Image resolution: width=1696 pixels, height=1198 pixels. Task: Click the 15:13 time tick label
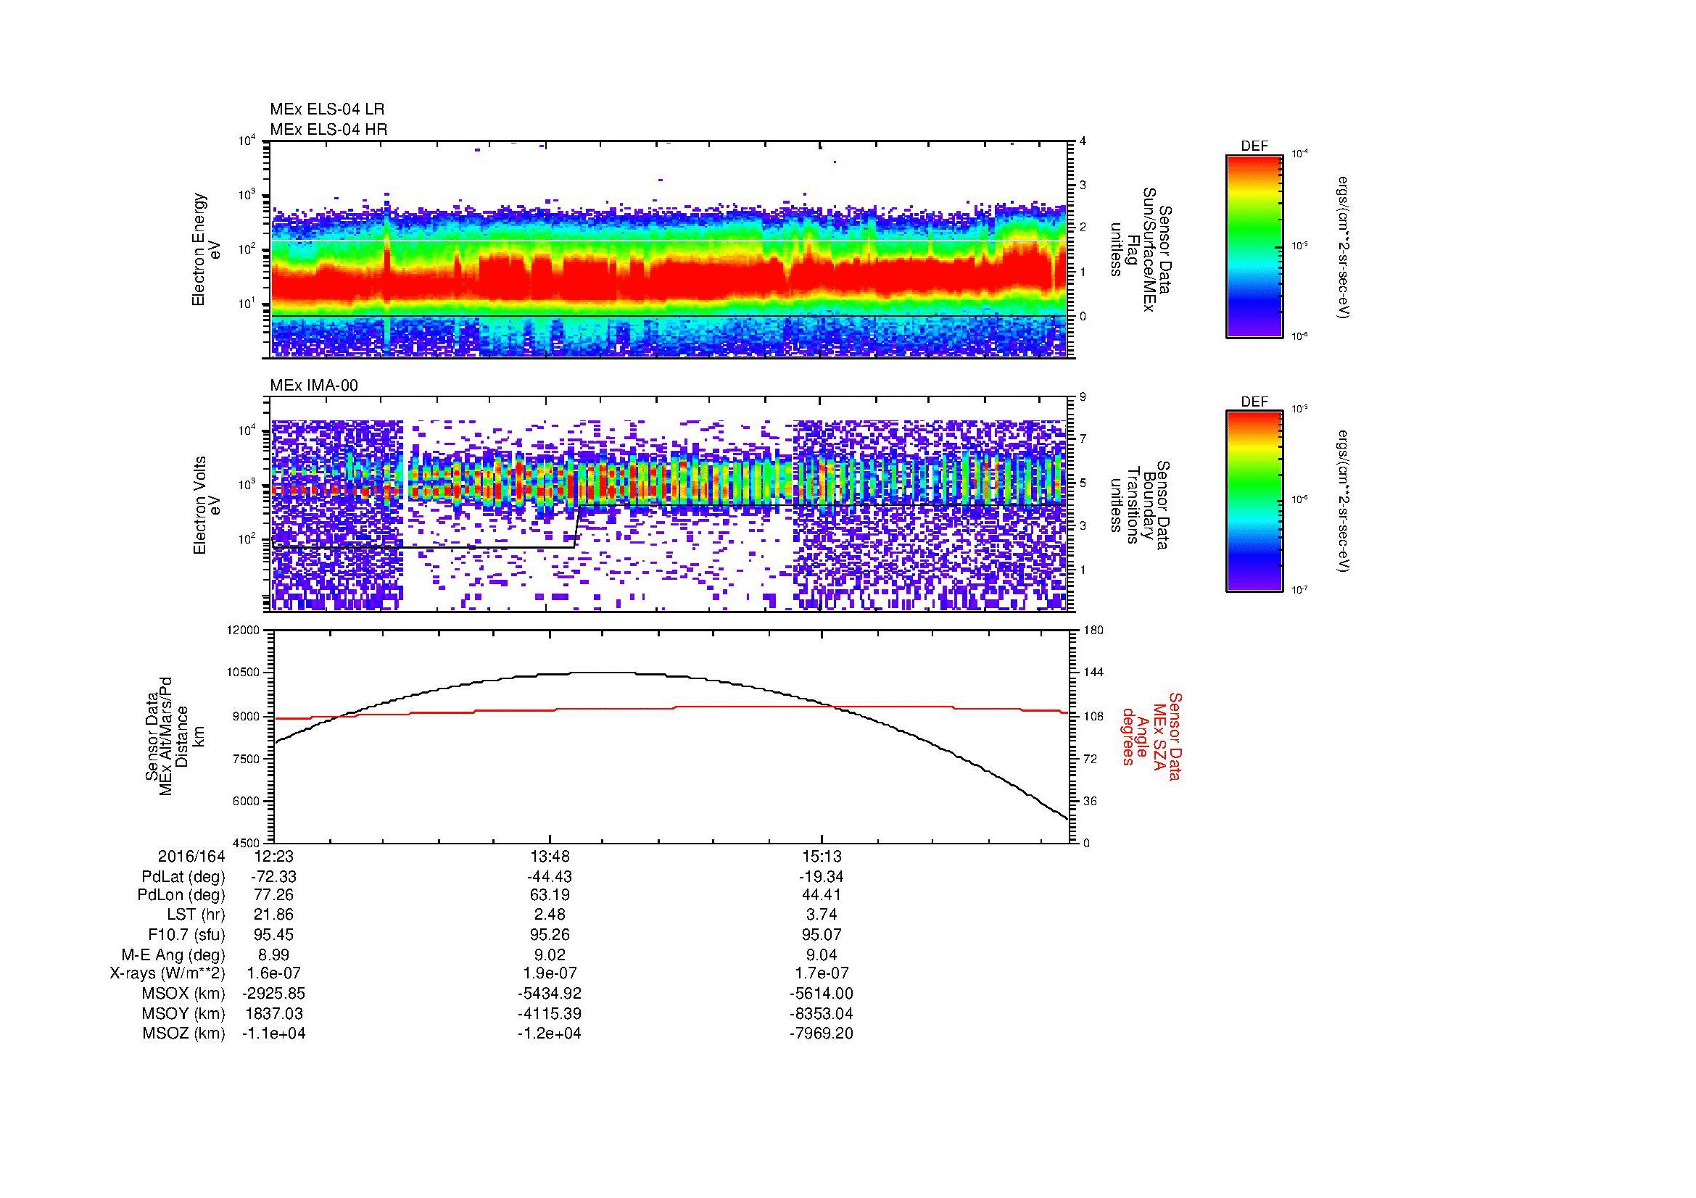821,857
